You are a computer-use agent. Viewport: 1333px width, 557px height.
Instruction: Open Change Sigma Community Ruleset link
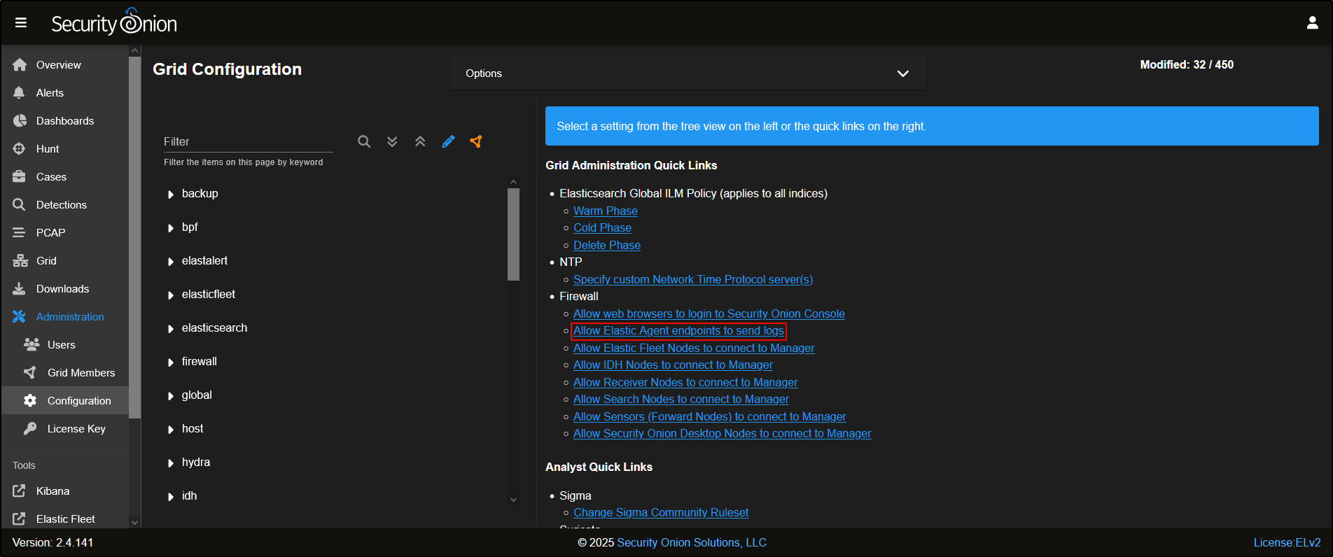coord(660,513)
